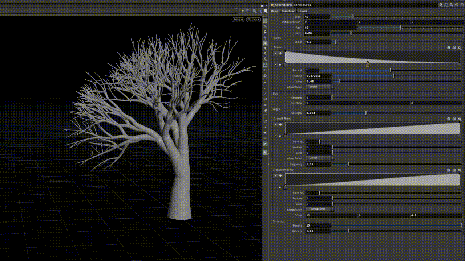Open the Shape ramp gear options
The image size is (465, 261).
459,47
